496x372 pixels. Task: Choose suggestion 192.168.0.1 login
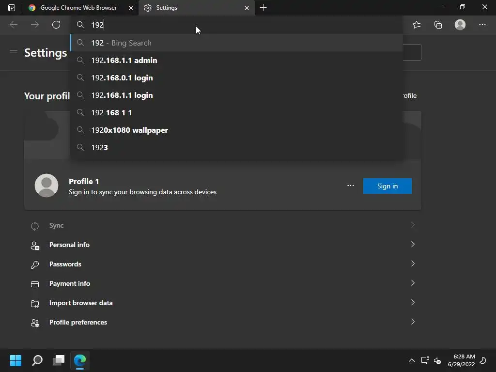(236, 77)
